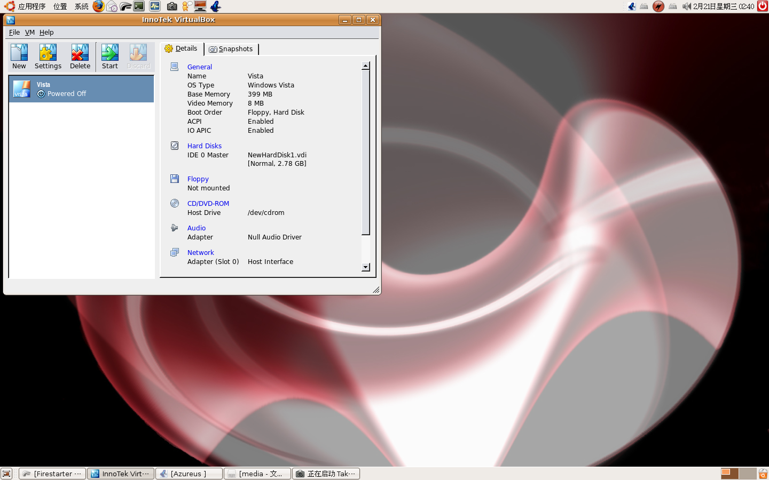The width and height of the screenshot is (769, 480).
Task: Click the Azureus tray icon
Action: [x=632, y=6]
